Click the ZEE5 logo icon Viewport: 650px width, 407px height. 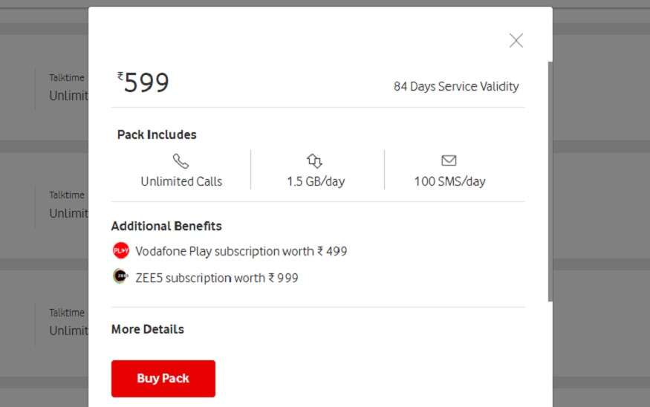pos(120,276)
